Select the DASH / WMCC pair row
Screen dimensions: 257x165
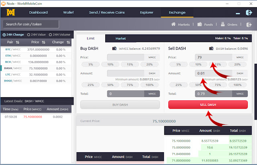pyautogui.click(x=36, y=68)
